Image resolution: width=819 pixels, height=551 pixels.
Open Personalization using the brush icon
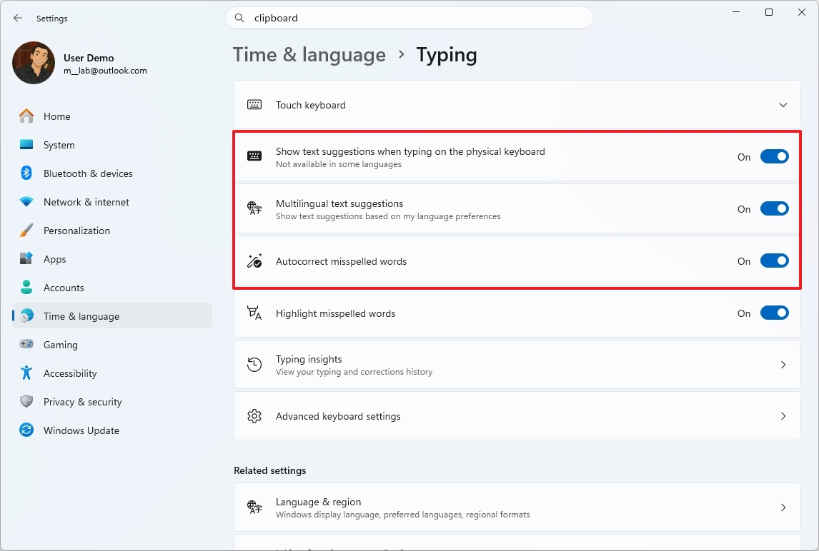click(25, 230)
